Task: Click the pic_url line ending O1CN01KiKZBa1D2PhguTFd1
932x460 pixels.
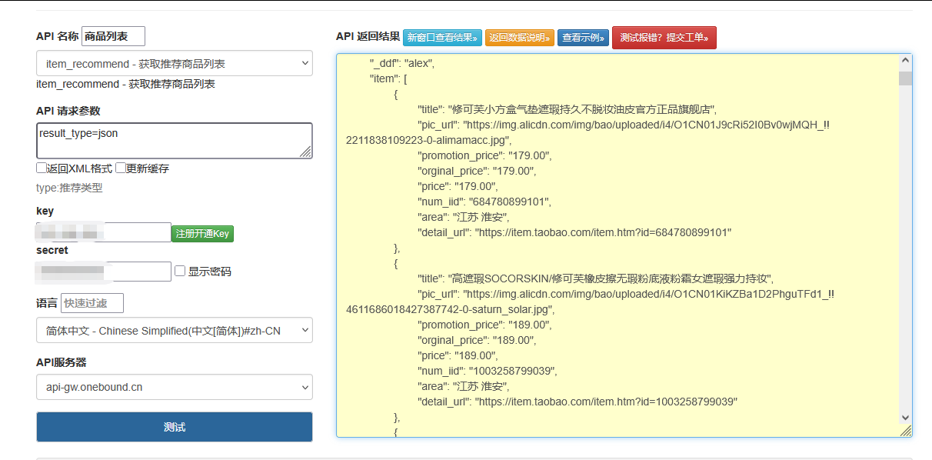Action: [x=626, y=294]
